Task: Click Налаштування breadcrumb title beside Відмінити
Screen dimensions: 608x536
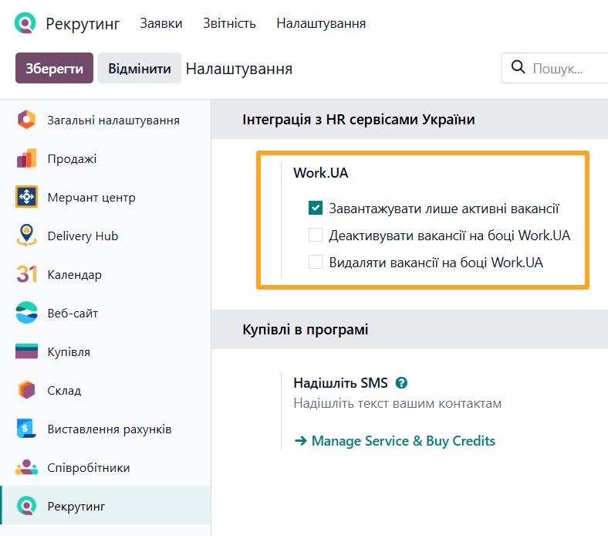Action: click(239, 69)
